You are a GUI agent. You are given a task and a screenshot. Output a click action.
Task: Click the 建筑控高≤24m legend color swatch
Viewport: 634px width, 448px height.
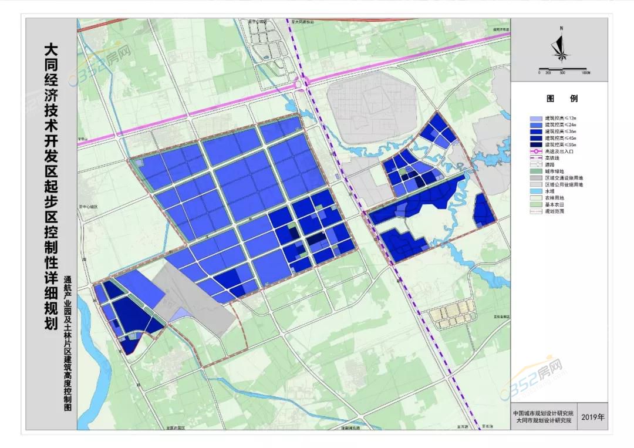(x=536, y=125)
